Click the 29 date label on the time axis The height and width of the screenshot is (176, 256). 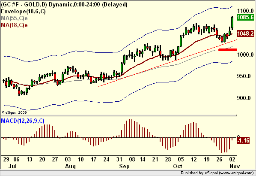(x=6, y=159)
